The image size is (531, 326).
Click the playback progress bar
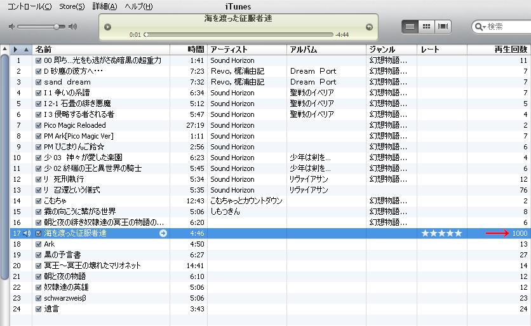pos(239,34)
